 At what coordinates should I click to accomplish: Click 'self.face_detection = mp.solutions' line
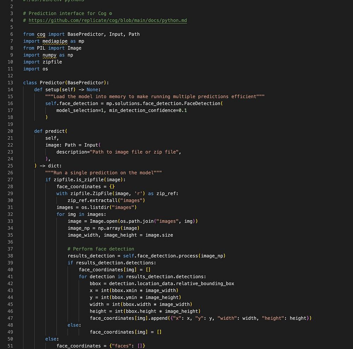point(134,103)
